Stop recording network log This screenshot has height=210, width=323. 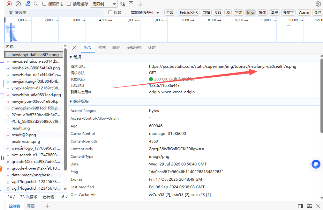point(9,4)
